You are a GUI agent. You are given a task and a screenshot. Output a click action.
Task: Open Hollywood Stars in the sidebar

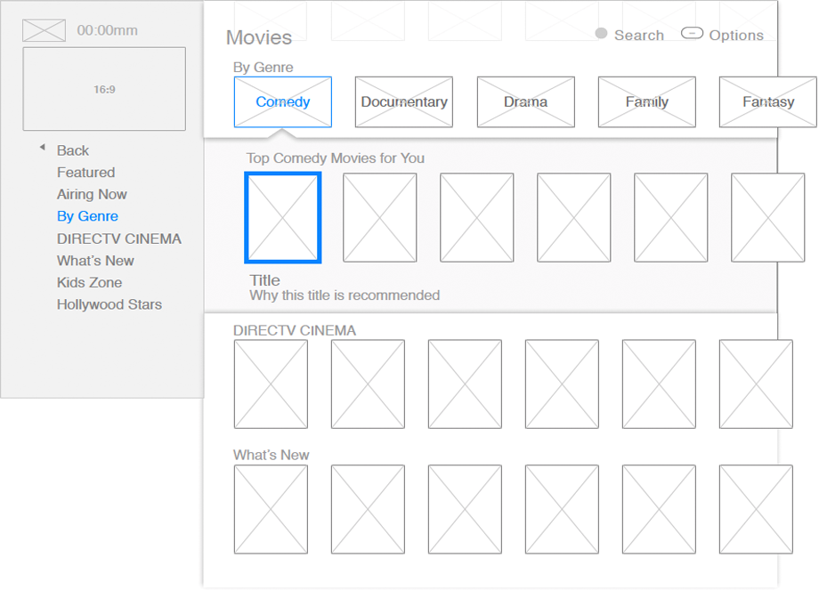tap(109, 304)
